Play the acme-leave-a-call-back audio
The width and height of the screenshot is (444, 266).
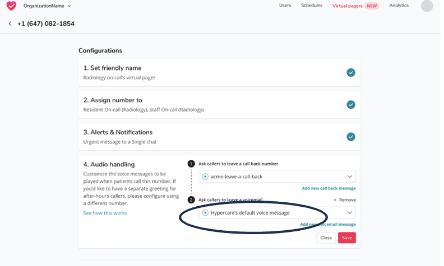pyautogui.click(x=205, y=177)
